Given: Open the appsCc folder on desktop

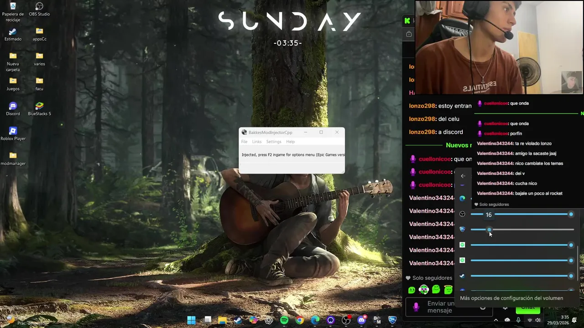Looking at the screenshot, I should tap(39, 35).
